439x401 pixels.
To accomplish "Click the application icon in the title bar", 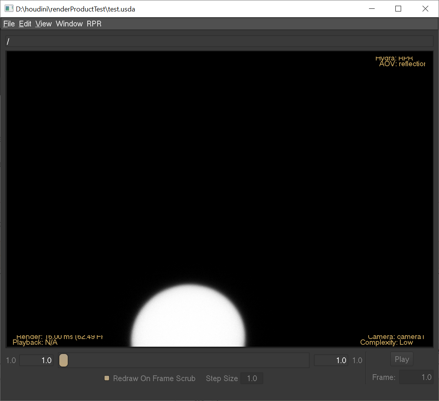I will pyautogui.click(x=8, y=8).
